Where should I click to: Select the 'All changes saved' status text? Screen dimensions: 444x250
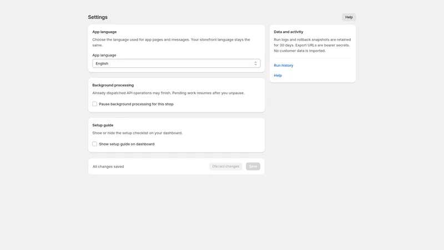coord(108,167)
